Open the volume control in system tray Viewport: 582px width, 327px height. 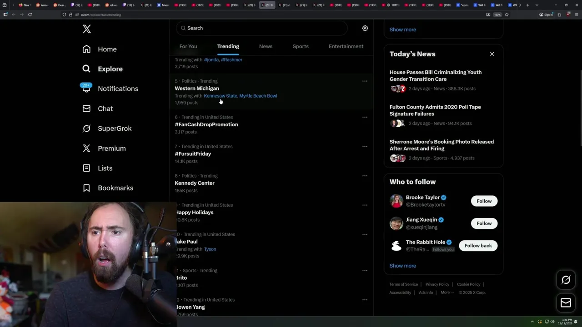point(552,322)
